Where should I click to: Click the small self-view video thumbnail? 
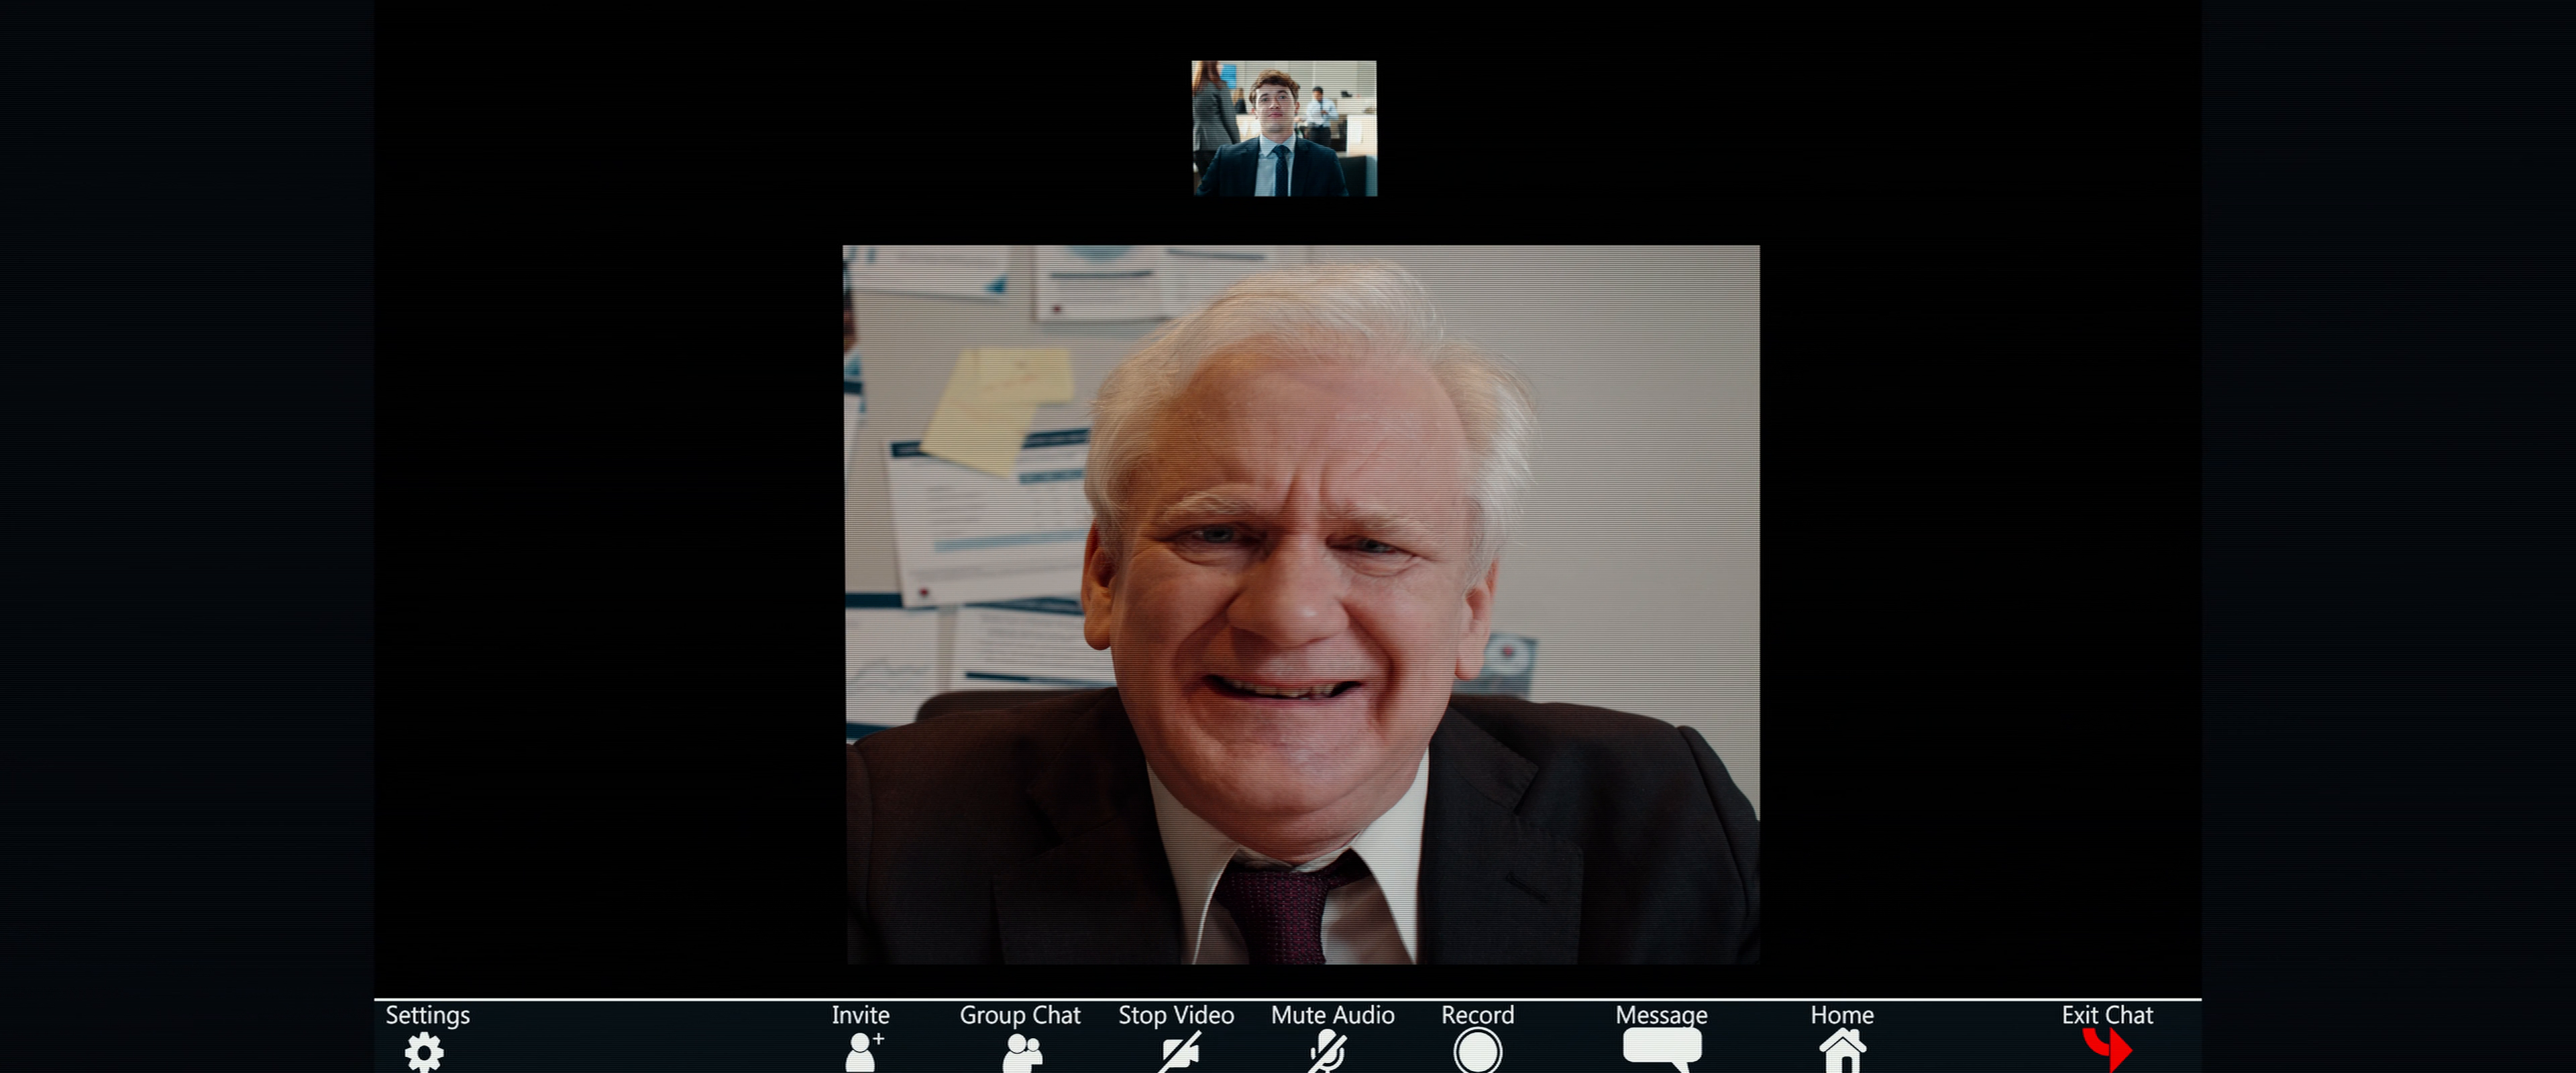(1284, 128)
